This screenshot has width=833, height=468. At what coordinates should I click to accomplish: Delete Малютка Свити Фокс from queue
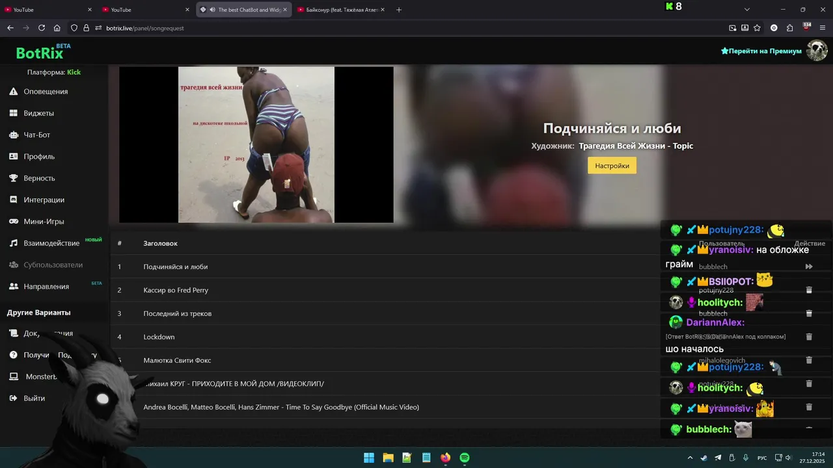pyautogui.click(x=809, y=360)
